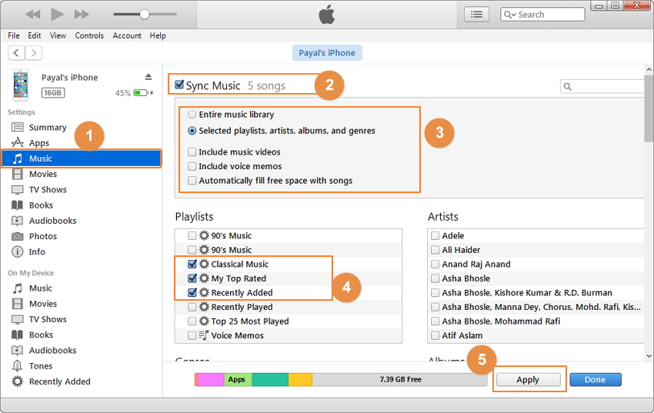654x413 pixels.
Task: Skip to the next track with fast-forward
Action: click(82, 15)
